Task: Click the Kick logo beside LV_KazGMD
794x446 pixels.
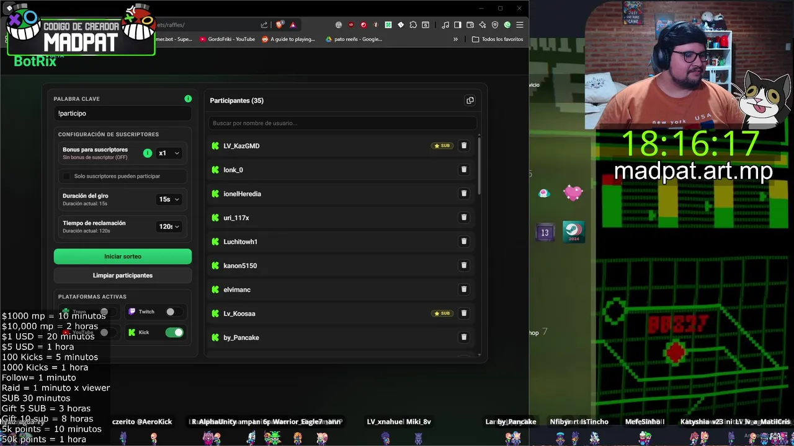Action: [x=215, y=146]
